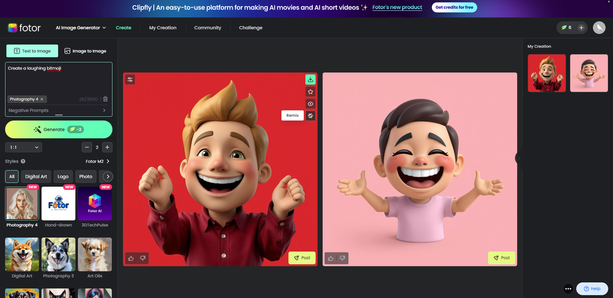Open the 1:1 aspect ratio dropdown

click(x=23, y=148)
